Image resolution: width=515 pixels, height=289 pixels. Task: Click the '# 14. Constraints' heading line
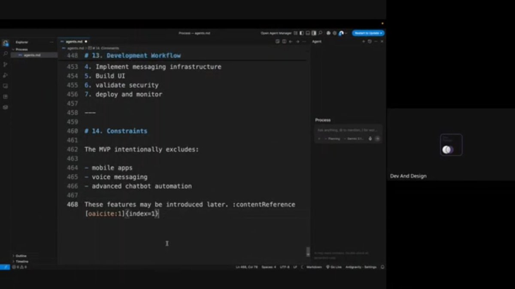click(x=116, y=131)
